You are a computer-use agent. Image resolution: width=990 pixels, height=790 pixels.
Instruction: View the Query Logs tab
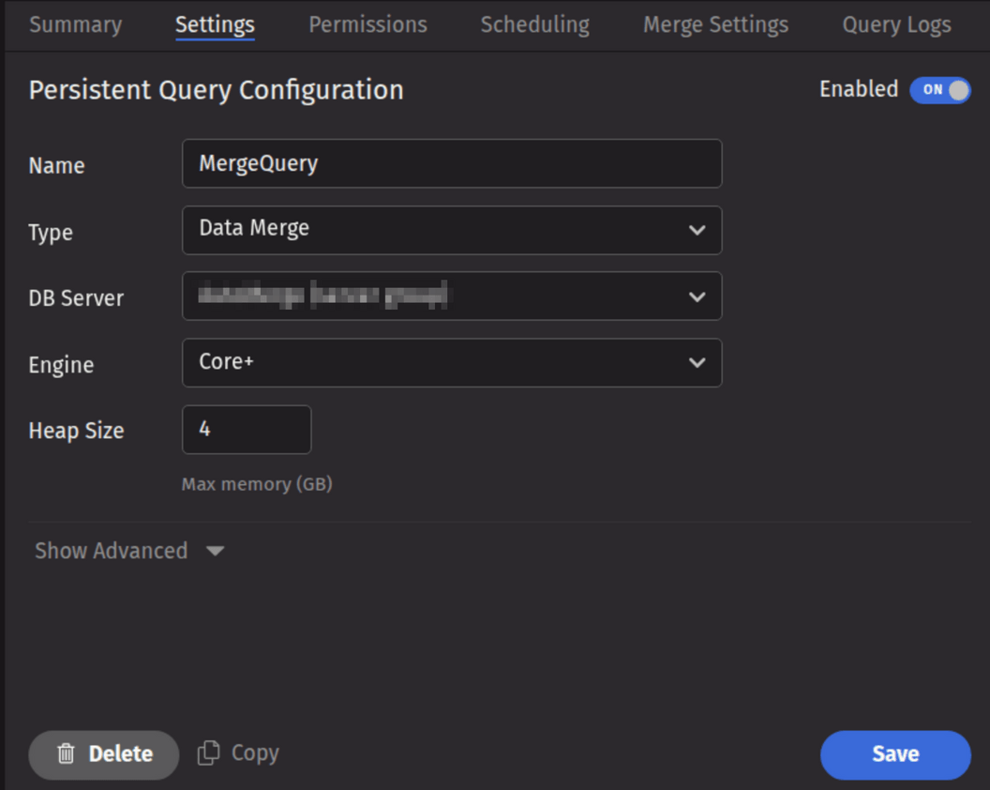tap(896, 25)
